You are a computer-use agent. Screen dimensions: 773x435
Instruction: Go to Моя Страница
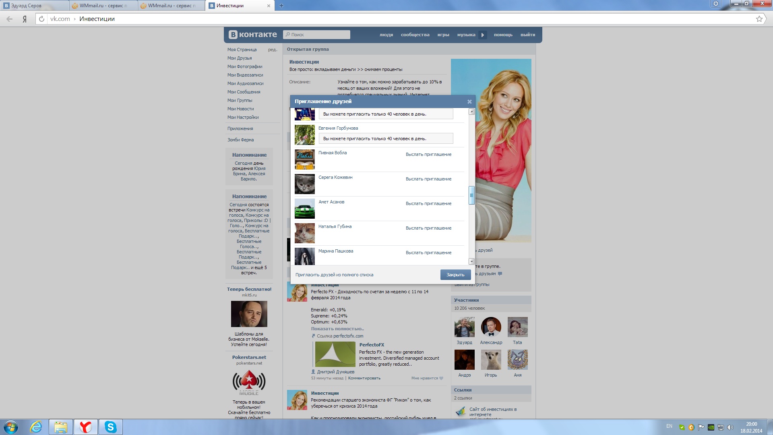tap(242, 50)
